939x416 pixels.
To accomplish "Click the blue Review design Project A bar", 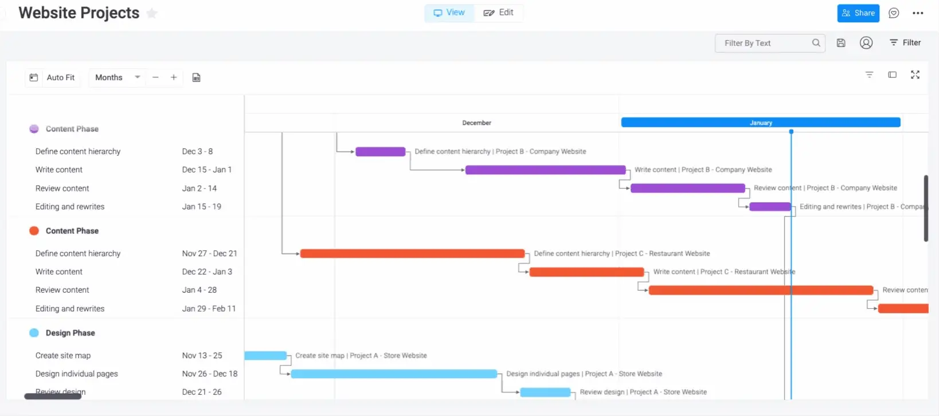I will [545, 393].
